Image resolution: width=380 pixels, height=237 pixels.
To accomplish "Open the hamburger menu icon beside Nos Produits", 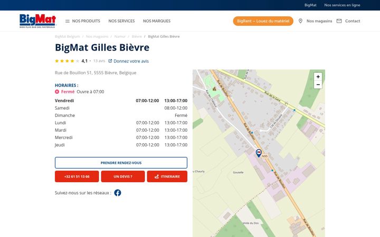I will [68, 21].
